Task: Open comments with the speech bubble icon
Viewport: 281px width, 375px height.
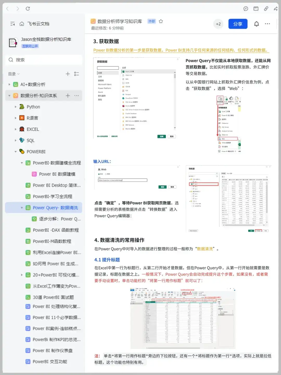Action: (x=245, y=9)
